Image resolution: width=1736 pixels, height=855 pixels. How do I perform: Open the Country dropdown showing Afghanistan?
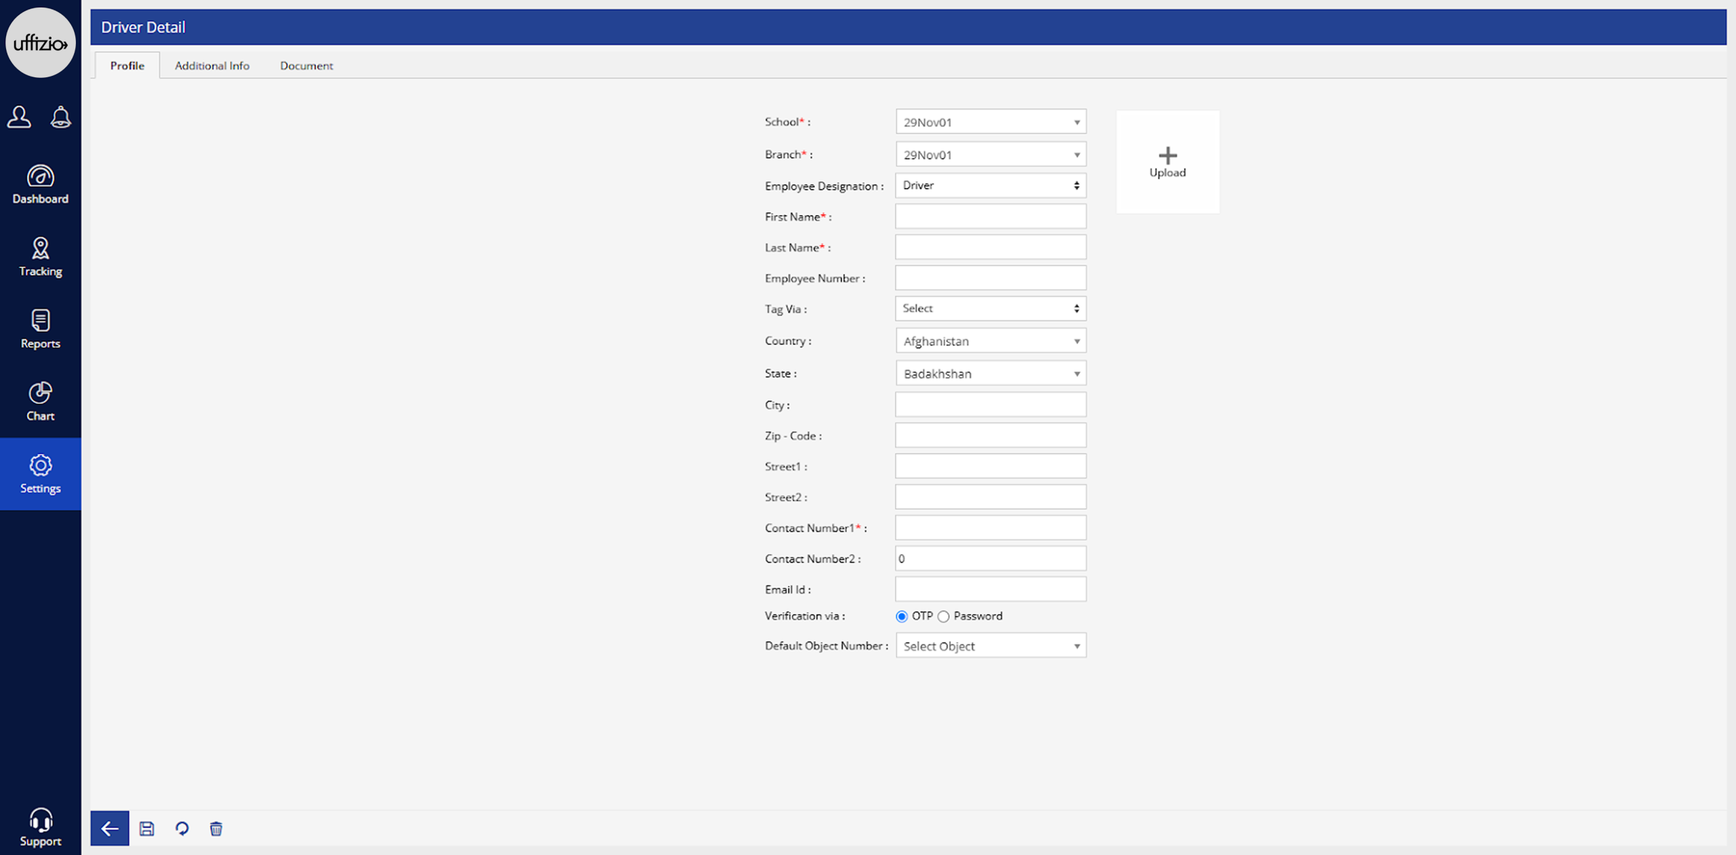(x=990, y=341)
